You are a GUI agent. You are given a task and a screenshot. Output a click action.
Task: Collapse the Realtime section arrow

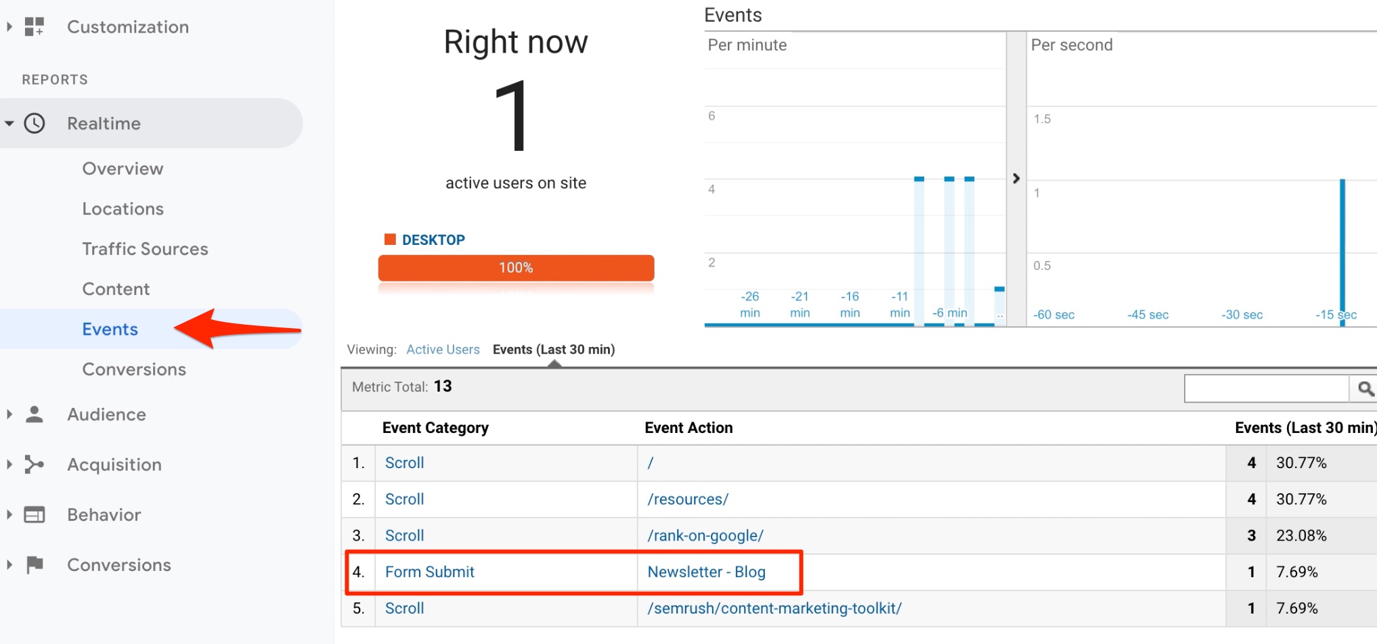pyautogui.click(x=9, y=123)
